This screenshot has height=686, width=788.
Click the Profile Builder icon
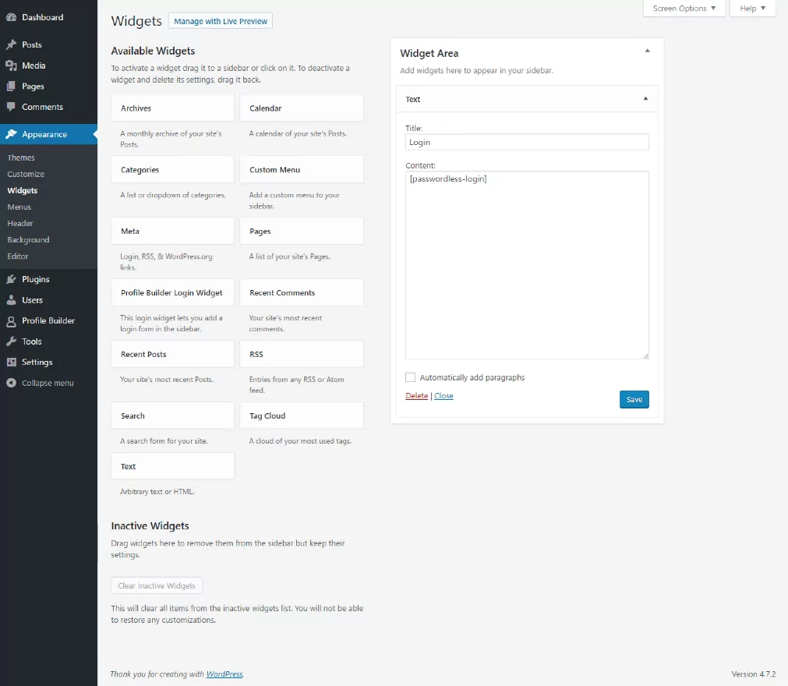(11, 321)
